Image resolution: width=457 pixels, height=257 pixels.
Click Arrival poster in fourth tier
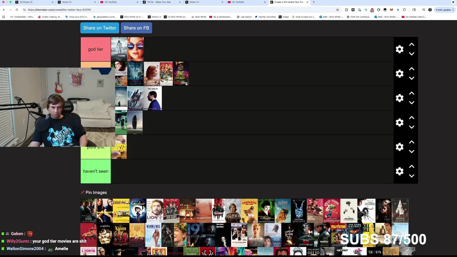pyautogui.click(x=135, y=122)
